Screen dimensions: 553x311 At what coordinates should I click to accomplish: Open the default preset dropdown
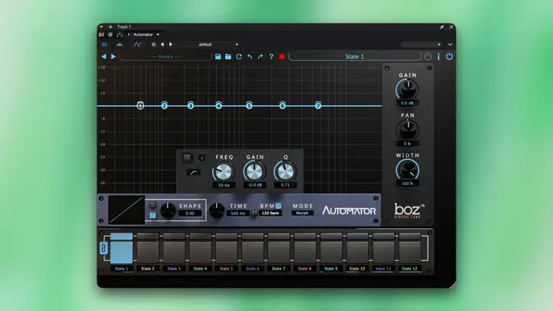[219, 45]
